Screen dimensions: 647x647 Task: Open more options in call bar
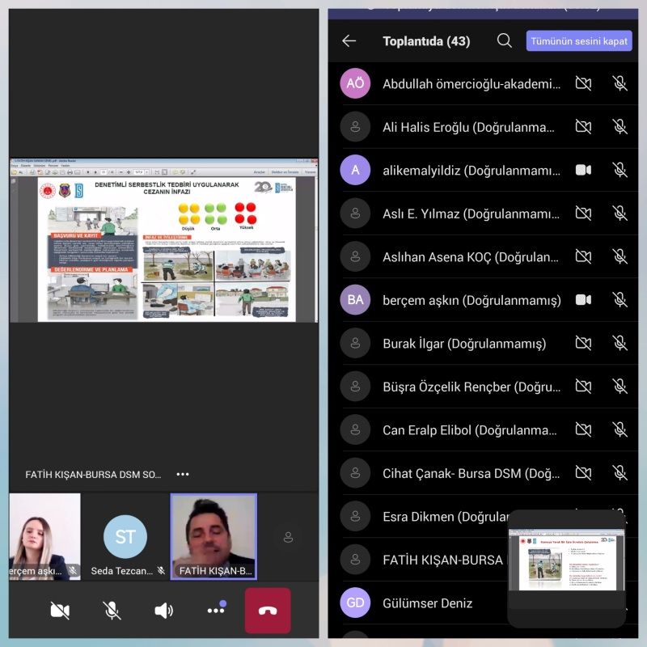216,611
